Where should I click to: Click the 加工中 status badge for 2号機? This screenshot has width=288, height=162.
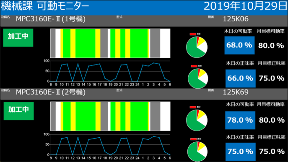[18, 111]
